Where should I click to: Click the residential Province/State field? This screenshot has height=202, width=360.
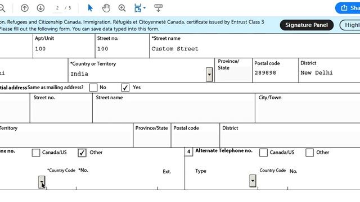152,139
